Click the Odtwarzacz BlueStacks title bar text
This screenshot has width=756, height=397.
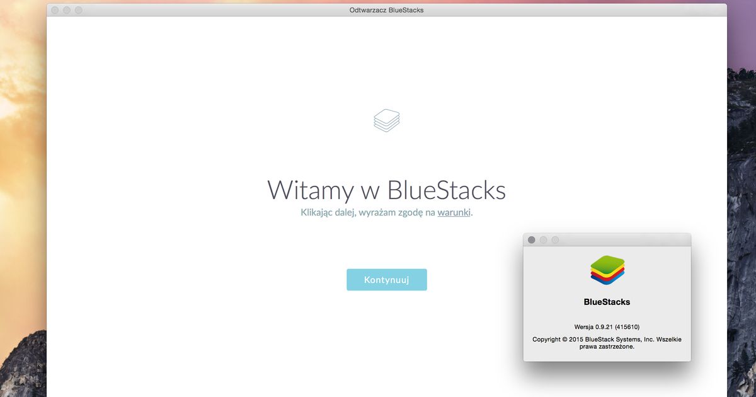click(386, 10)
